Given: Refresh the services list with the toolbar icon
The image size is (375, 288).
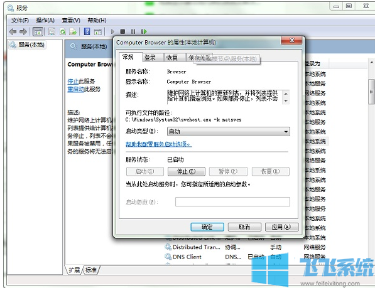Looking at the screenshot, I should (63, 31).
